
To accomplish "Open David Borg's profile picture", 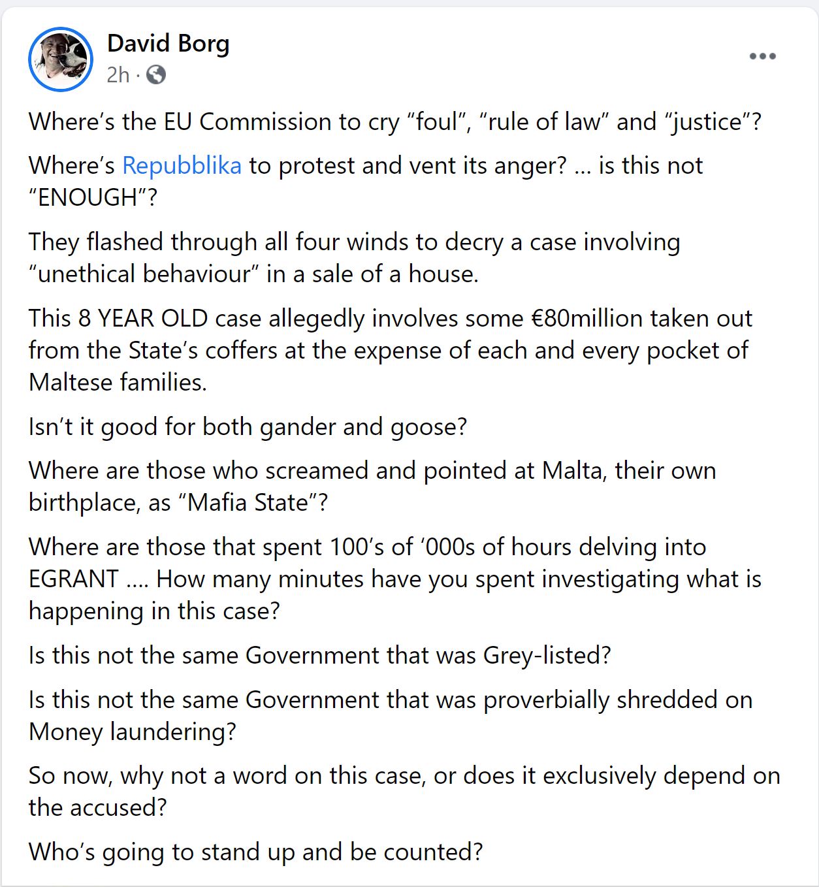I will tap(61, 59).
